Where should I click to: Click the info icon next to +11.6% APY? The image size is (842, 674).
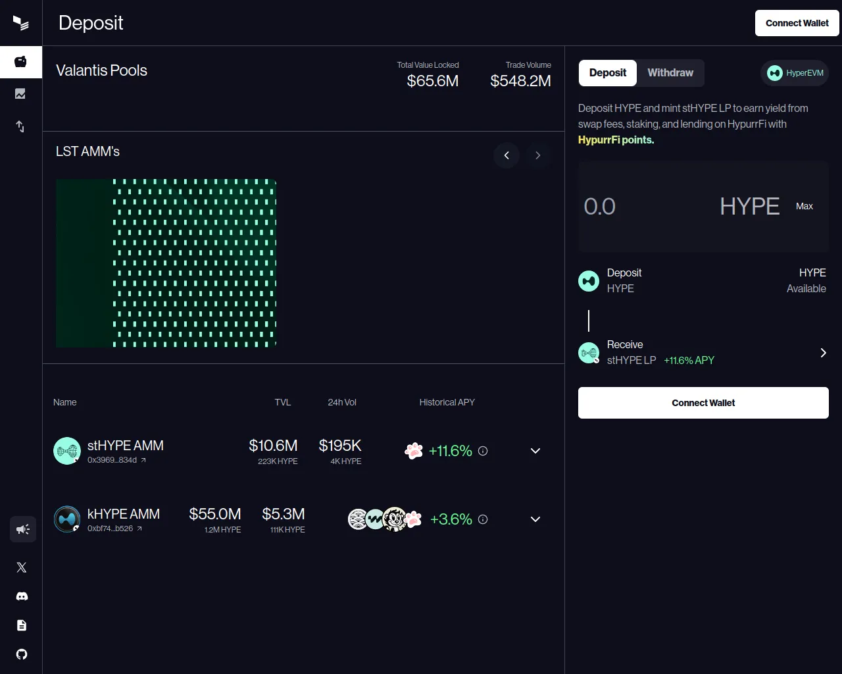coord(483,451)
